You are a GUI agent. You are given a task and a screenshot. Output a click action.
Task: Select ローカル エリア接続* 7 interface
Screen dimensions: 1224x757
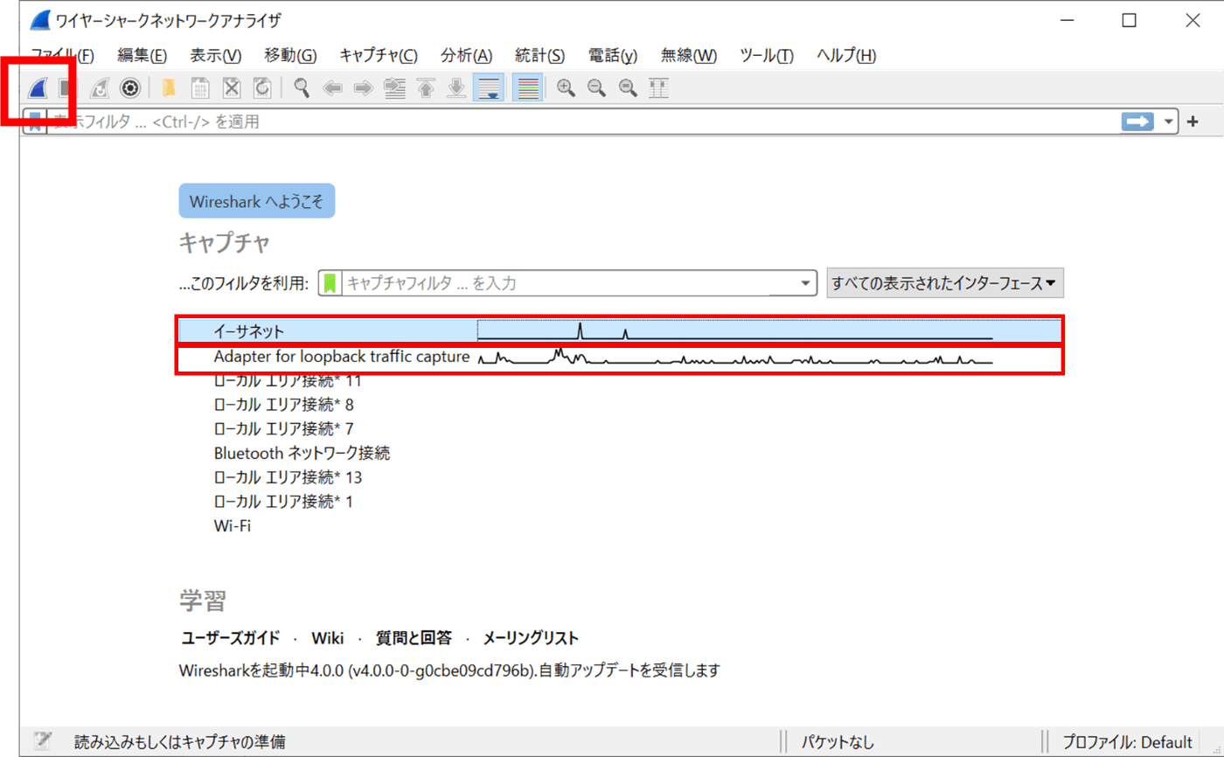pos(284,429)
